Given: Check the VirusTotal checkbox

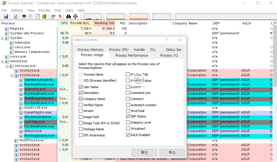Looking at the screenshot, I should click(x=128, y=111).
